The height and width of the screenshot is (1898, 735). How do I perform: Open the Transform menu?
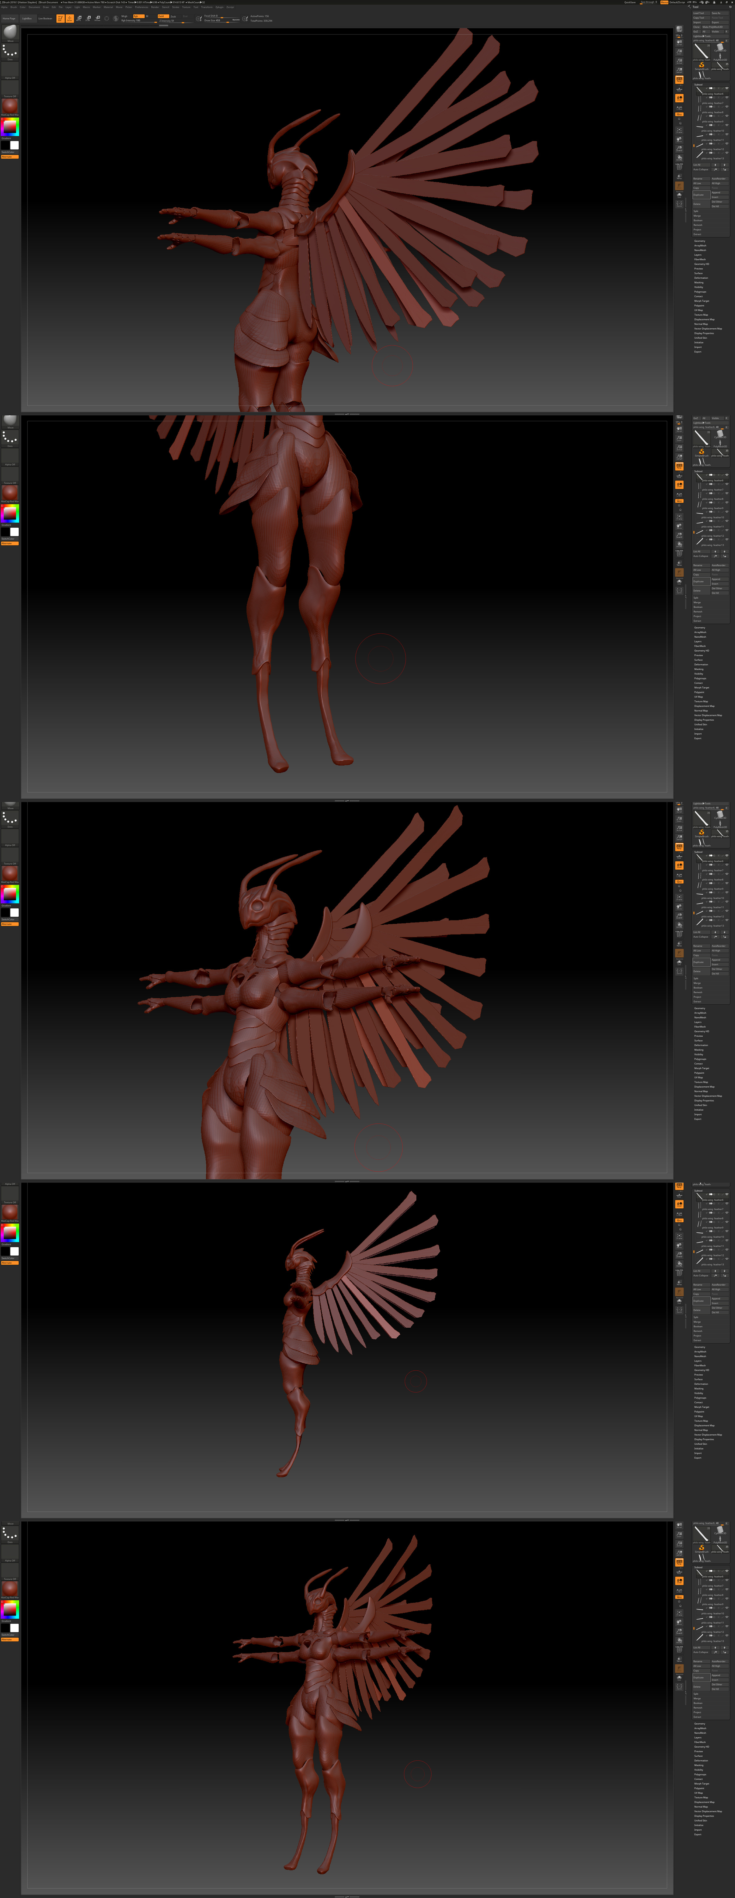pos(207,7)
